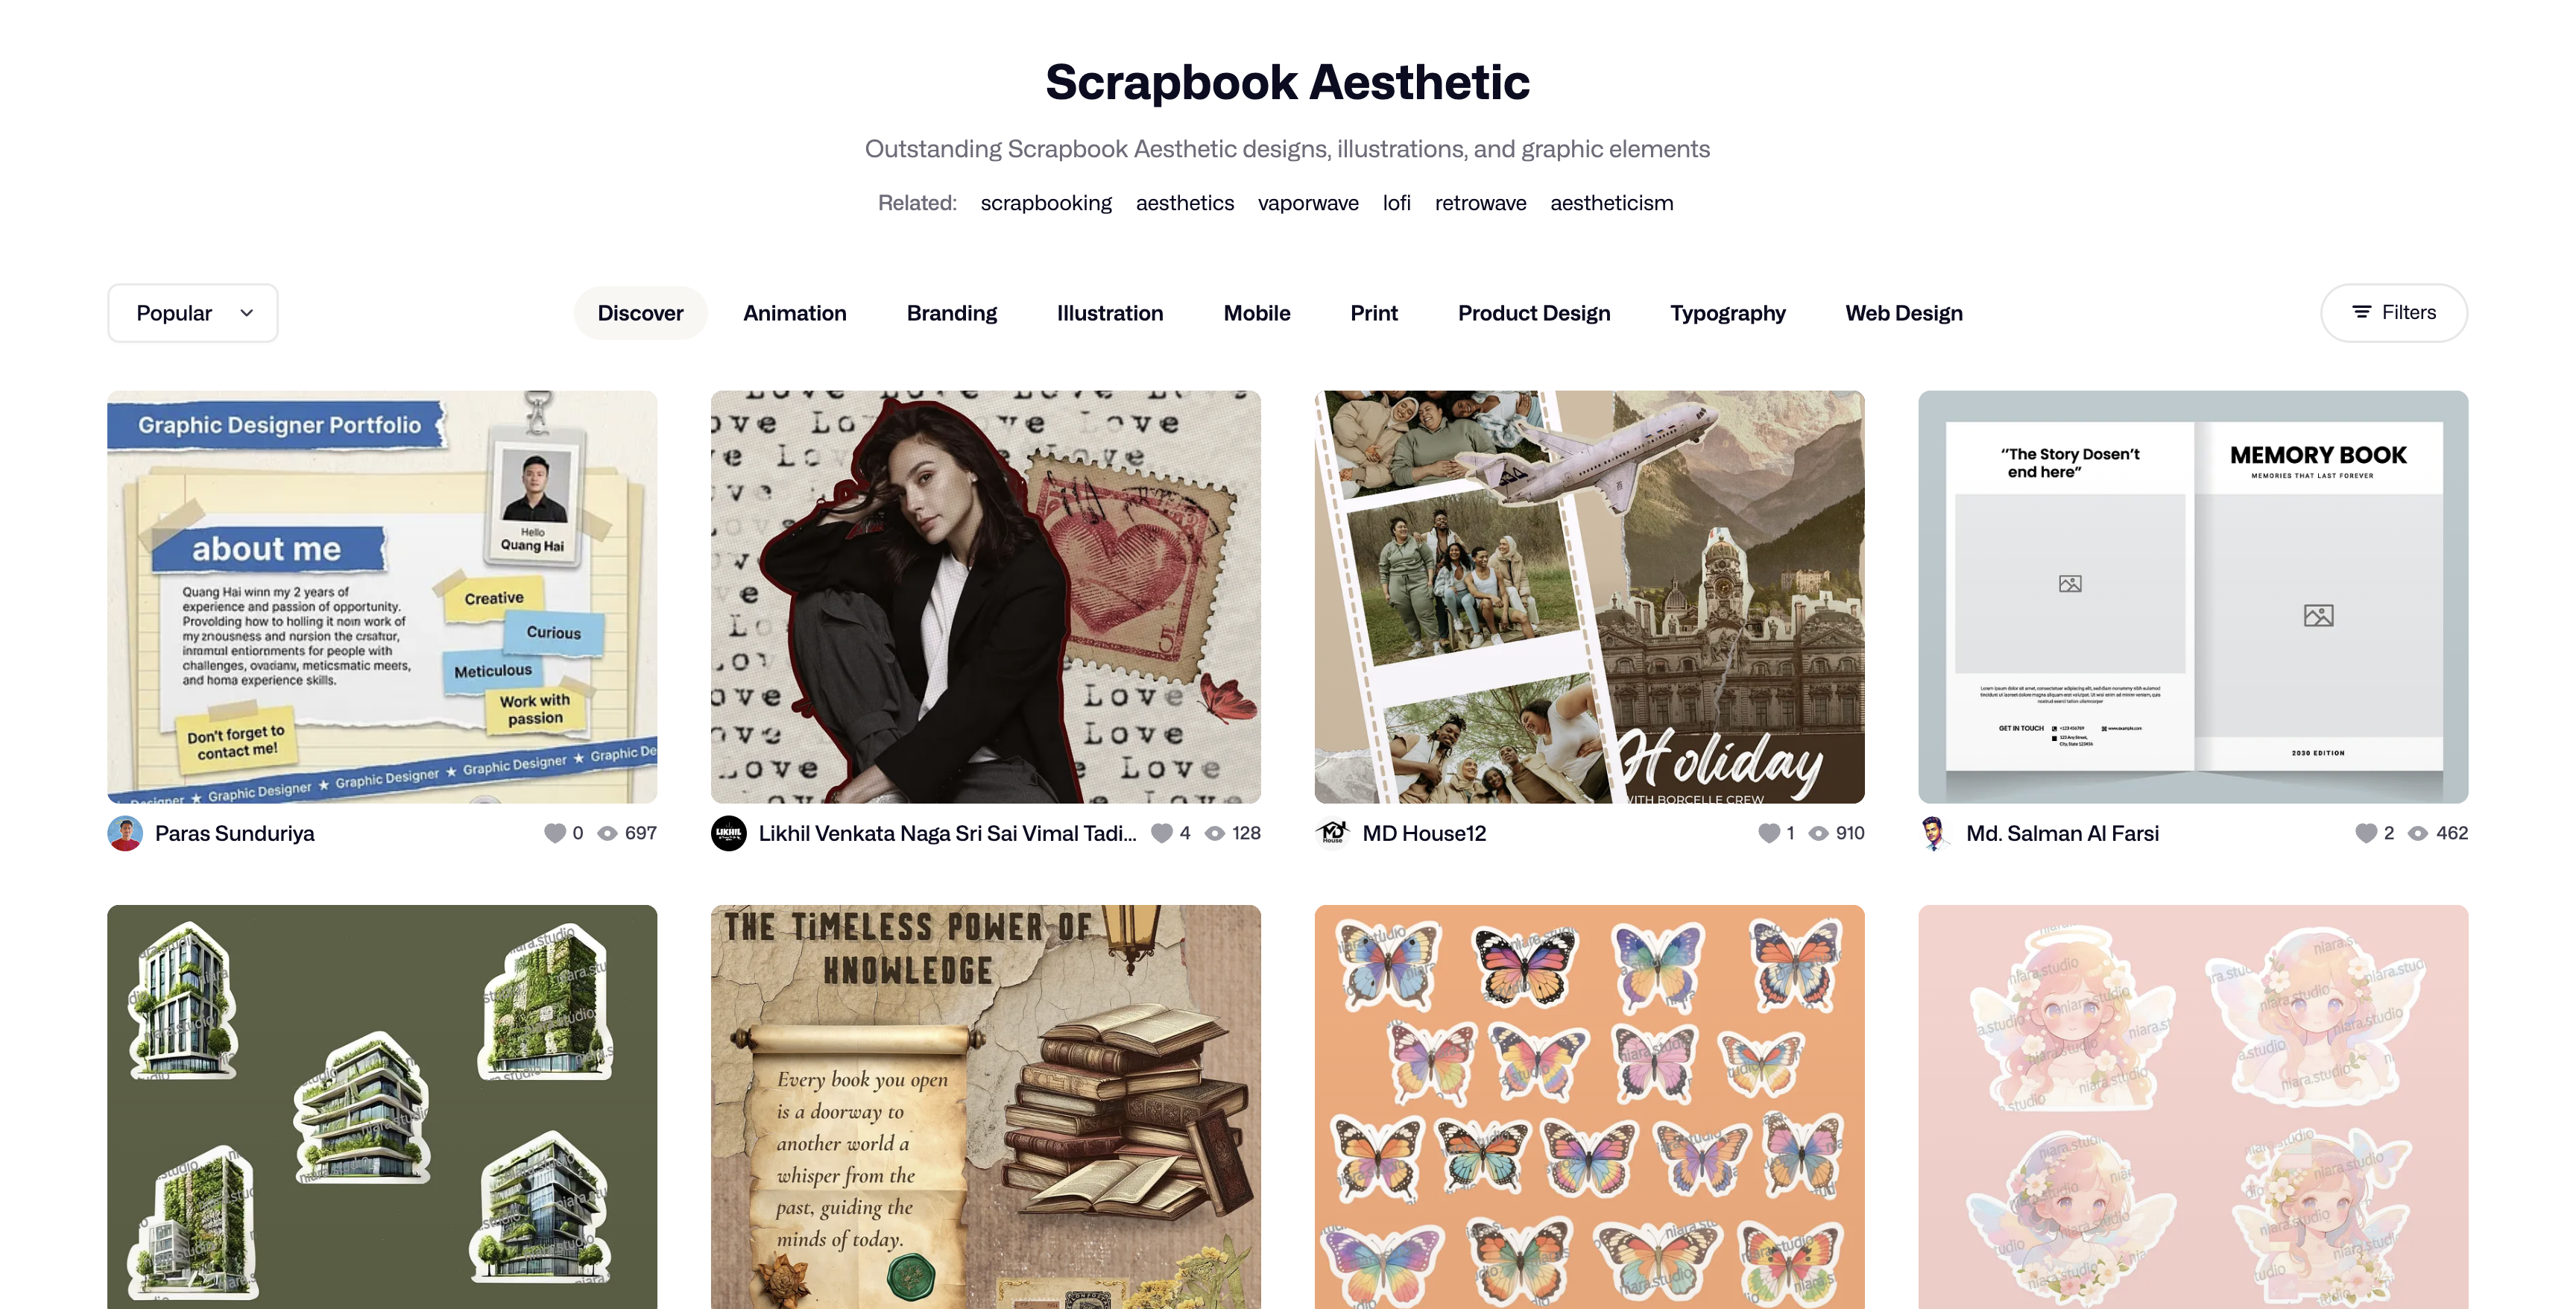Like the Likhil Venkata shot via heart icon

coord(1161,833)
